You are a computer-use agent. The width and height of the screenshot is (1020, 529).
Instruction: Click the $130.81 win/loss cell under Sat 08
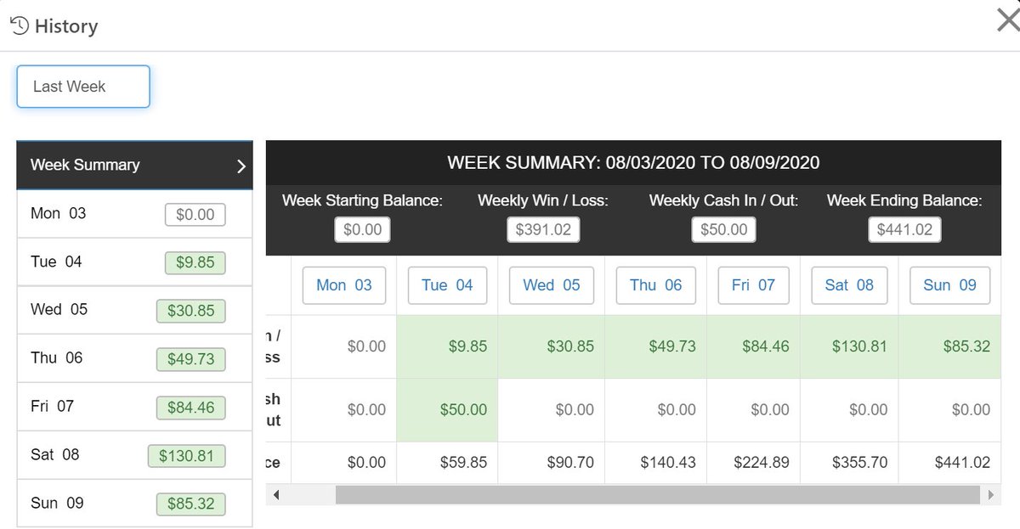click(849, 346)
